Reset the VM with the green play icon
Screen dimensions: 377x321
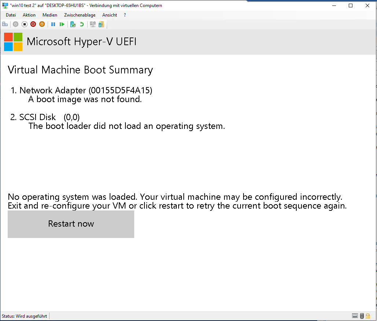(x=62, y=24)
